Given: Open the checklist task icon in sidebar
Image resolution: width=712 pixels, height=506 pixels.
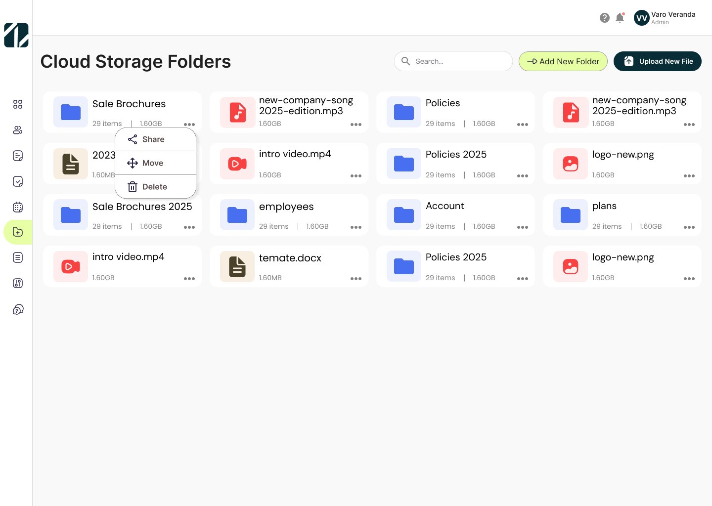Looking at the screenshot, I should click(x=18, y=181).
